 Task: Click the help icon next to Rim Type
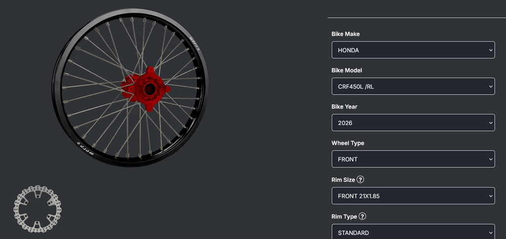pyautogui.click(x=362, y=216)
